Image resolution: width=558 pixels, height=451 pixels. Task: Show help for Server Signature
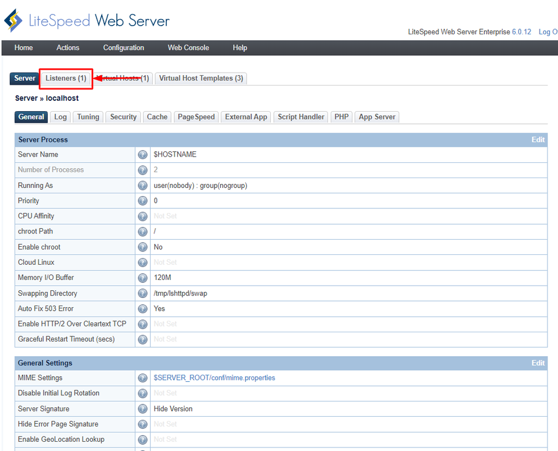tap(142, 409)
